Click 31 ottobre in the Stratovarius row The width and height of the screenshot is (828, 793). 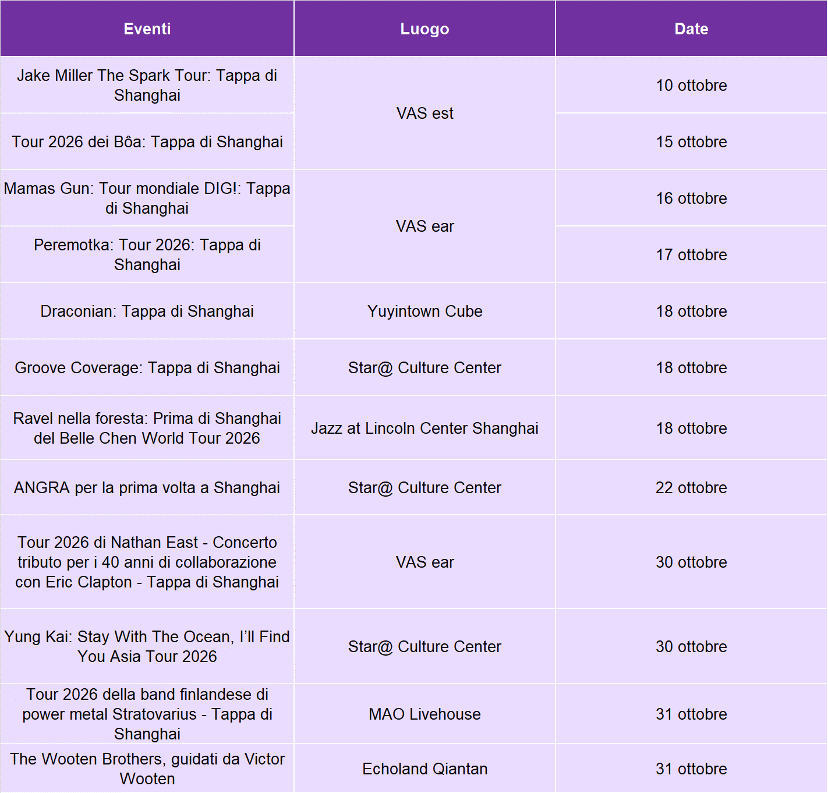tap(691, 714)
